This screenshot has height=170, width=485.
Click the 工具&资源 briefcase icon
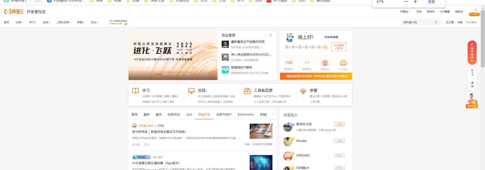coord(247,91)
